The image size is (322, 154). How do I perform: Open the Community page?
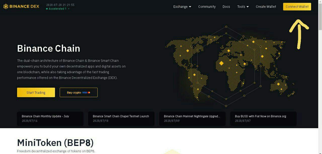[207, 7]
